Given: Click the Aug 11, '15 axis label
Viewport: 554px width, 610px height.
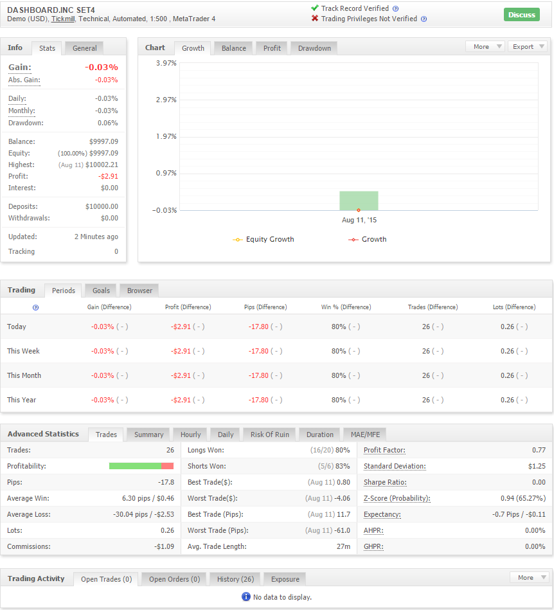Looking at the screenshot, I should pyautogui.click(x=359, y=220).
